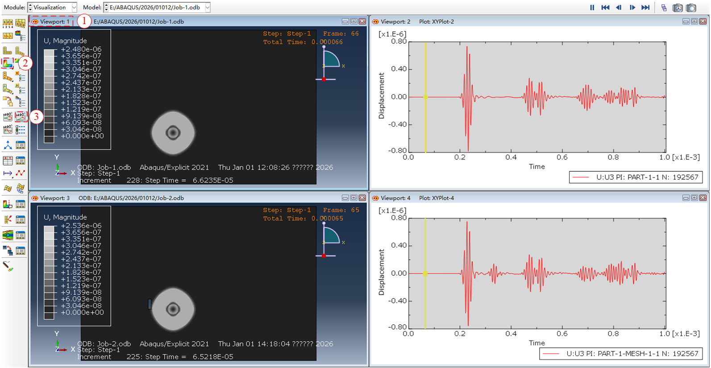Jump to the first frame
Image resolution: width=711 pixels, height=368 pixels.
point(605,8)
